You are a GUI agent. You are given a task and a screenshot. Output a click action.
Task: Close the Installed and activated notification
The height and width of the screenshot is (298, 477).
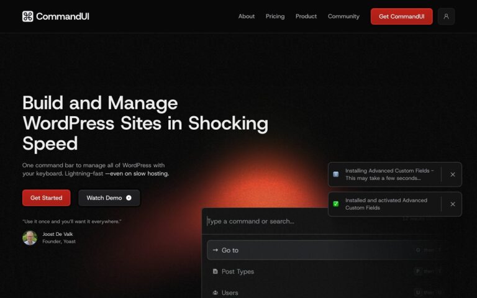(453, 204)
